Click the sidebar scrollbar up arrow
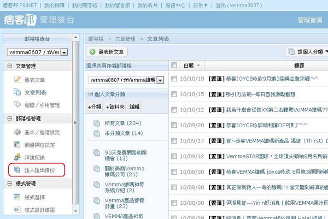The height and width of the screenshot is (219, 328). (76, 38)
